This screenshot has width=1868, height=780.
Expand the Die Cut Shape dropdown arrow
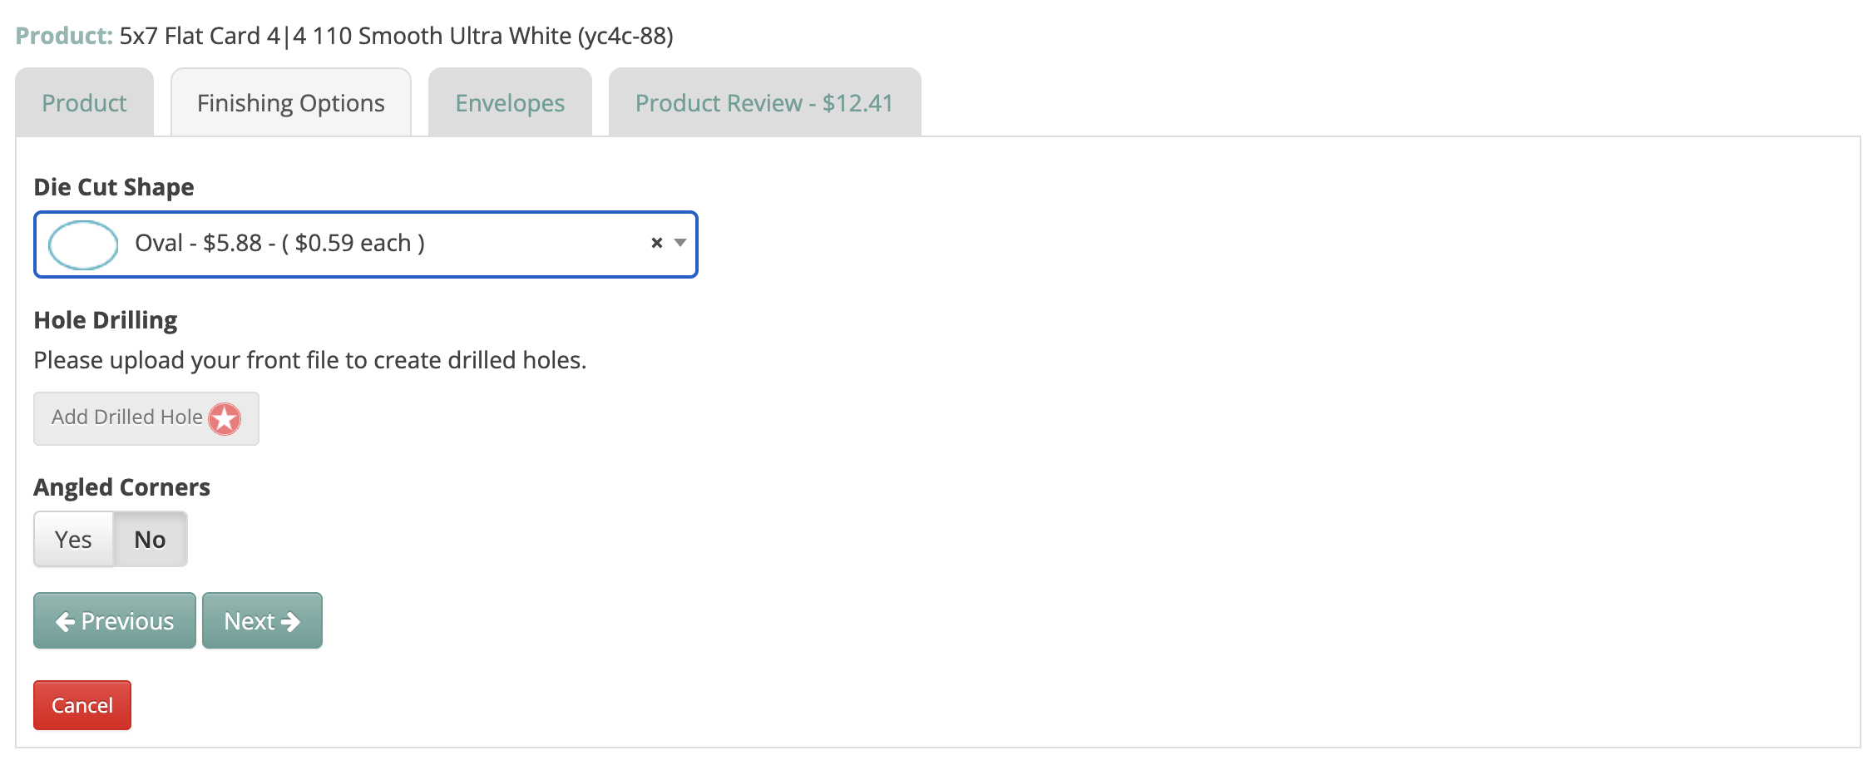pyautogui.click(x=680, y=243)
